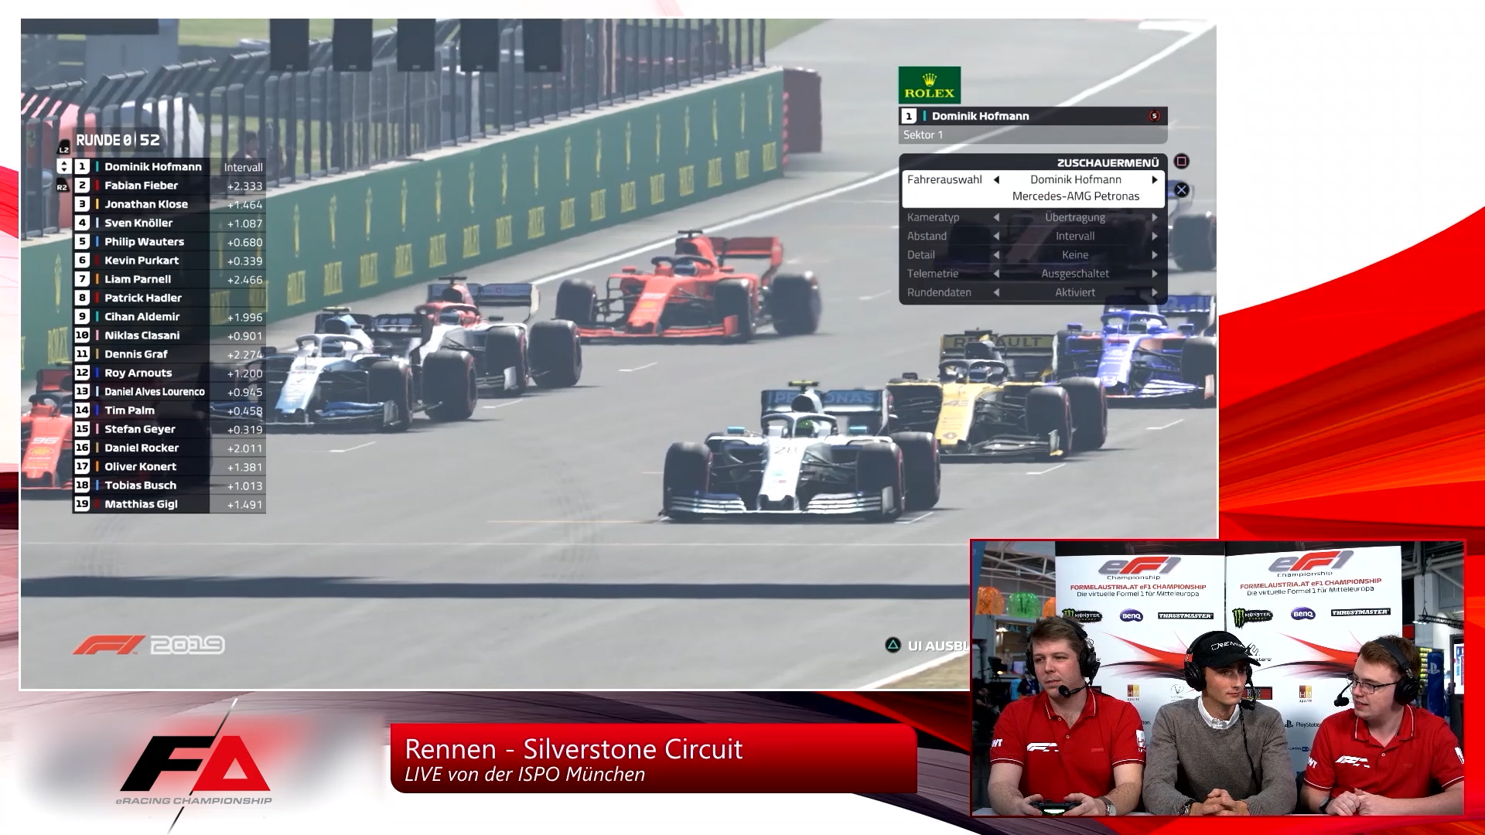The height and width of the screenshot is (835, 1485).
Task: Click the Übertragung camera value
Action: coord(1075,217)
